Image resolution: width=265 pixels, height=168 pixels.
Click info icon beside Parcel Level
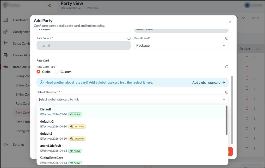click(227, 38)
